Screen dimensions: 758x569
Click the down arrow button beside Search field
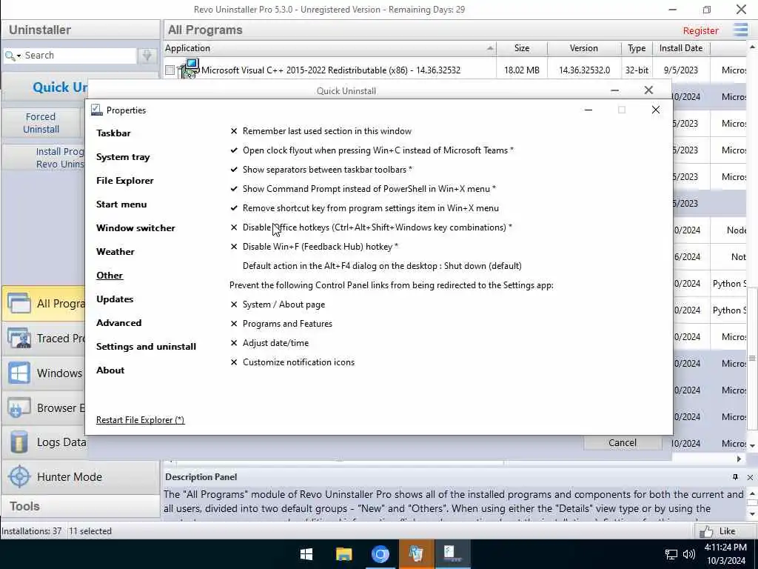pyautogui.click(x=147, y=56)
